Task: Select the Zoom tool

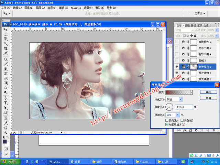Action: 5,132
